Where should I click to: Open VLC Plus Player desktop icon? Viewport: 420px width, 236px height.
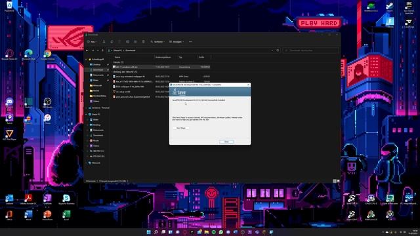tap(9, 135)
